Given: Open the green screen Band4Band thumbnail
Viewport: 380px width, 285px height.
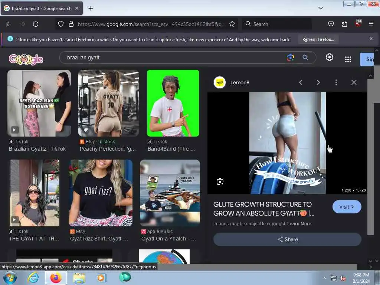Looking at the screenshot, I should tap(173, 103).
